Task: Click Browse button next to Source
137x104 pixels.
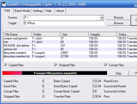Action: pos(118,18)
